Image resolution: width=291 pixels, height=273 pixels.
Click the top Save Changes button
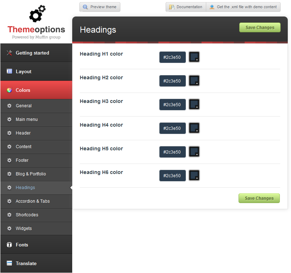point(260,27)
